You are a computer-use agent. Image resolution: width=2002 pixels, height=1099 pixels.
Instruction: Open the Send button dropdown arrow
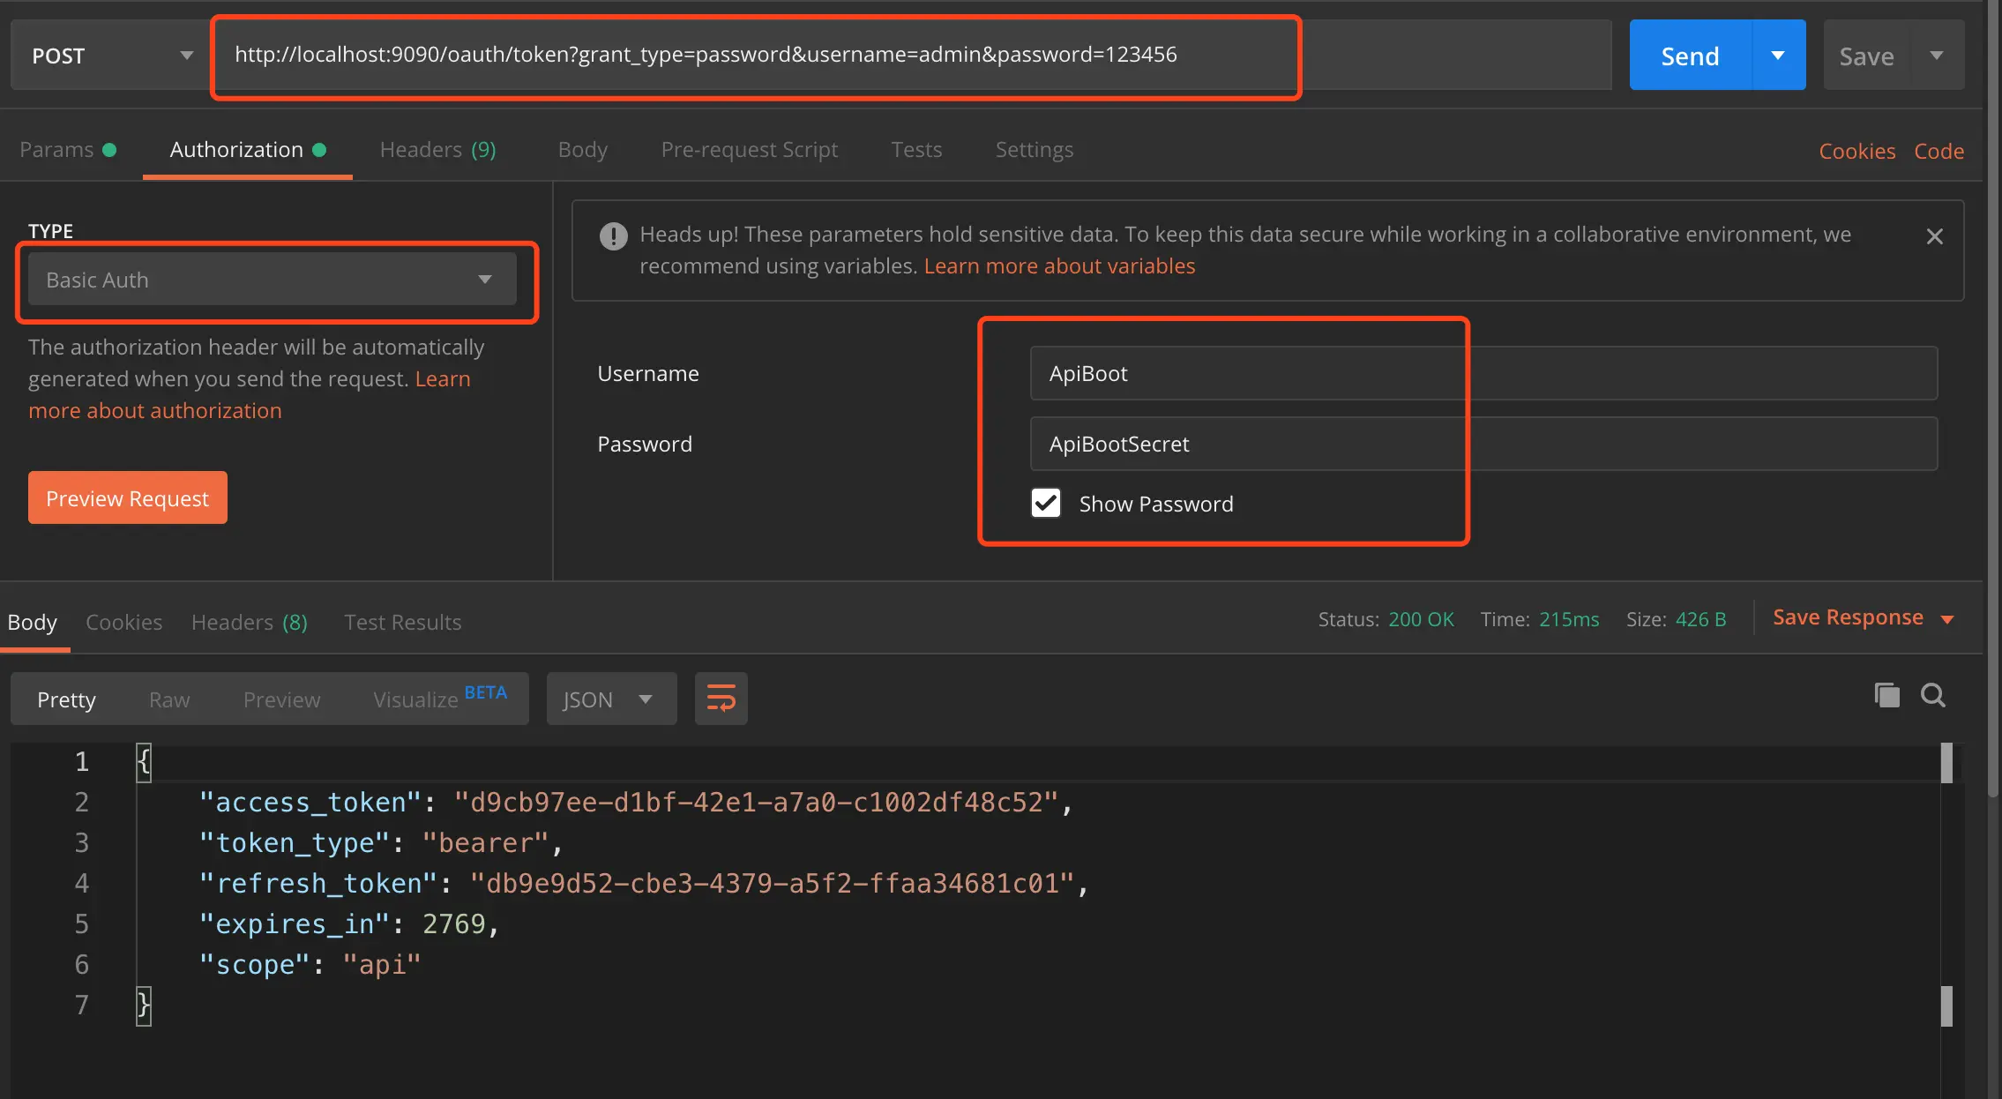[1778, 56]
